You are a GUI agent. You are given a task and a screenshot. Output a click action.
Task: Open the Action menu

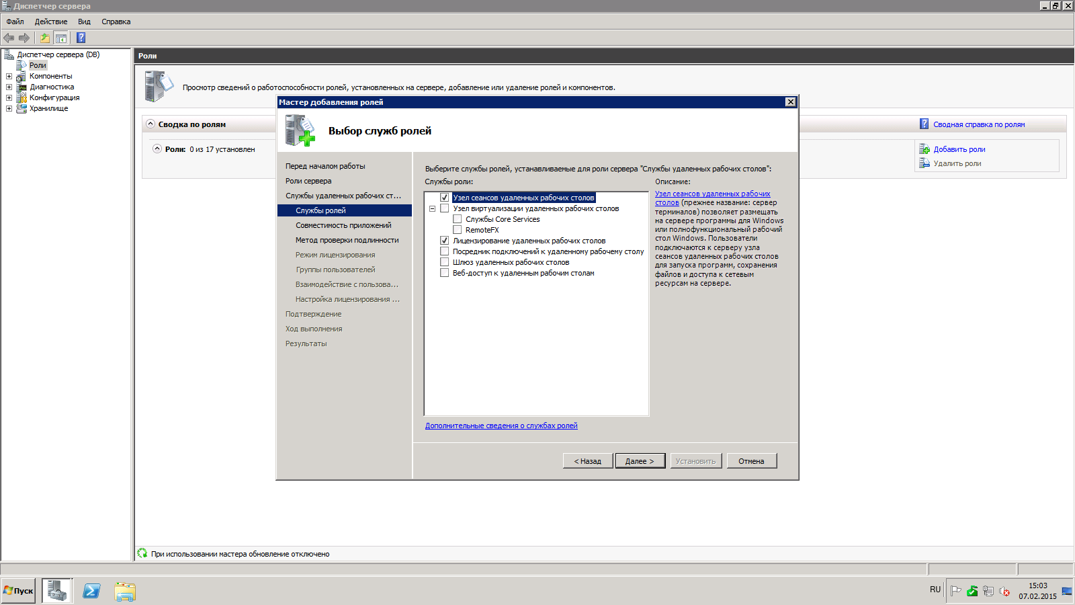(x=51, y=22)
